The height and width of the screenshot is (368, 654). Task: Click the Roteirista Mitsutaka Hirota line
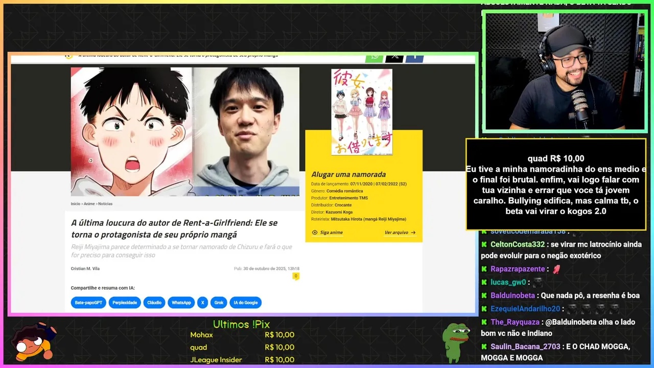tap(359, 219)
